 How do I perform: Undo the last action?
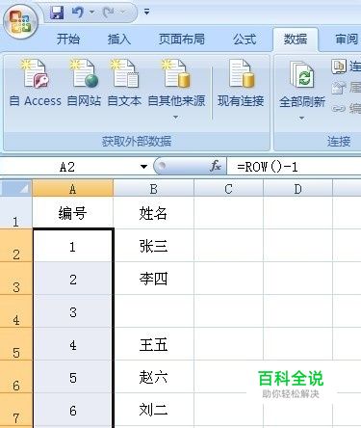tap(78, 13)
